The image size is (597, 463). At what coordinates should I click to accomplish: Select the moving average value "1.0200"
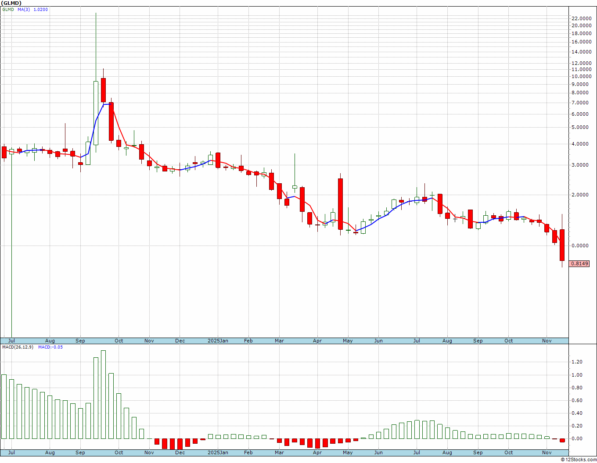[x=41, y=10]
